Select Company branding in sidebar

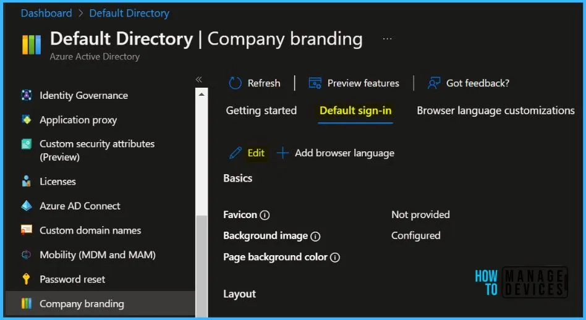click(100, 303)
